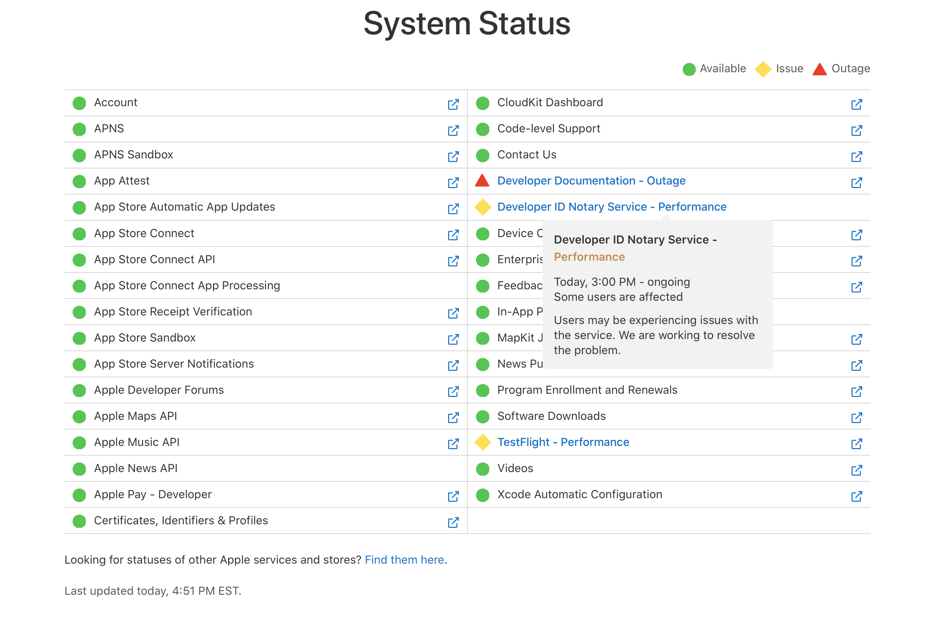Click APNS Sandbox external link icon
This screenshot has width=932, height=618.
pos(453,157)
